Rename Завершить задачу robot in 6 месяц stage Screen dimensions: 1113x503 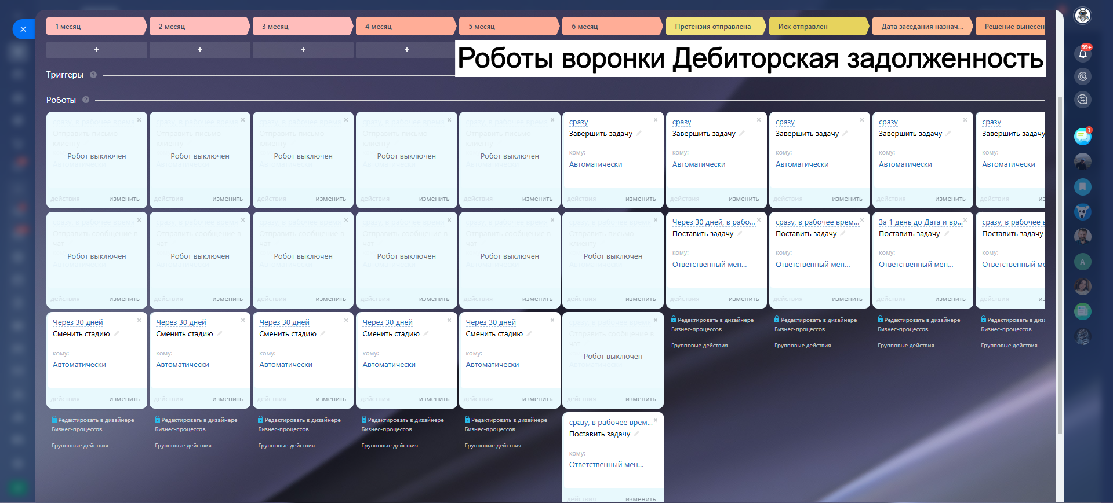tap(639, 133)
